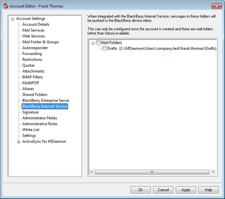Enable the Drafts folder checkbox

(104, 48)
